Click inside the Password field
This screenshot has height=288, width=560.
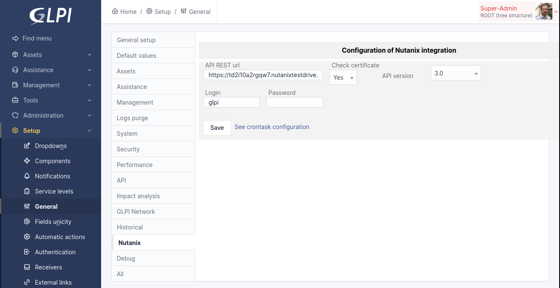point(294,102)
